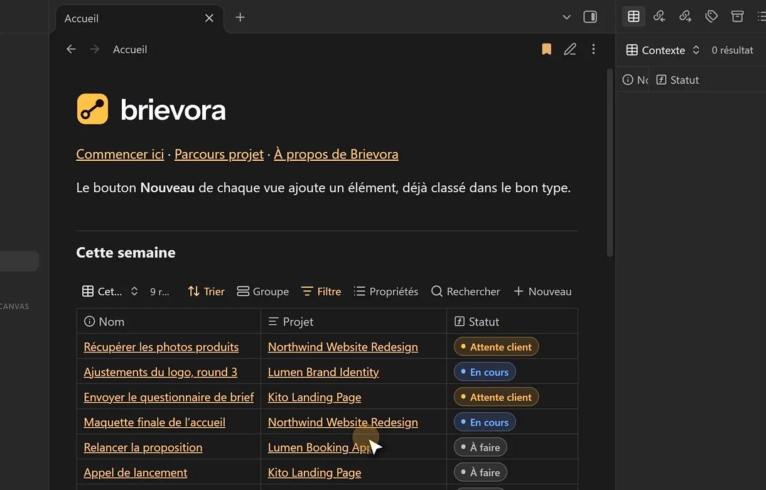Open the Groupe options

(263, 291)
